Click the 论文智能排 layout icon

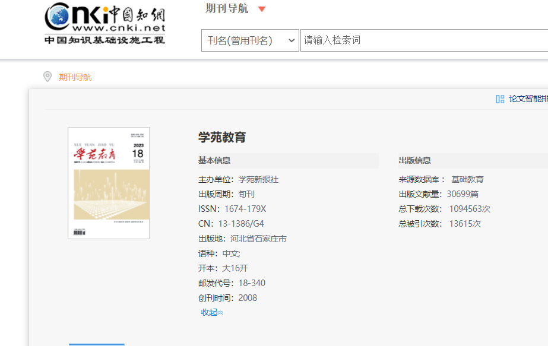500,99
